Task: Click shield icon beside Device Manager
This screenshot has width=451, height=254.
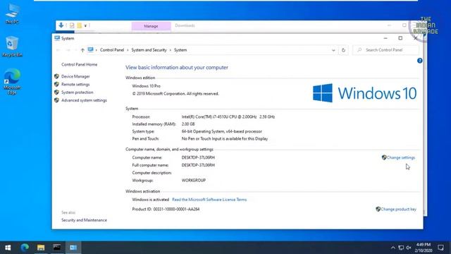Action: click(56, 76)
